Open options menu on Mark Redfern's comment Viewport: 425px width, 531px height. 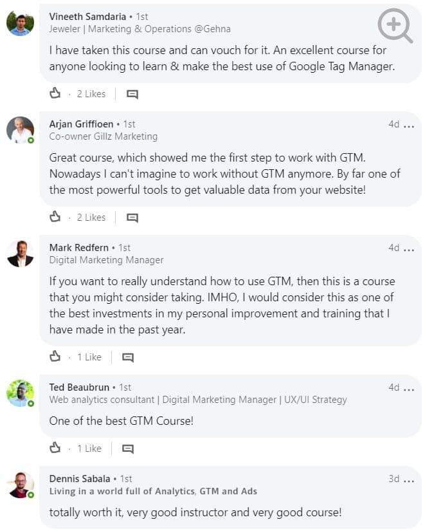tap(409, 248)
